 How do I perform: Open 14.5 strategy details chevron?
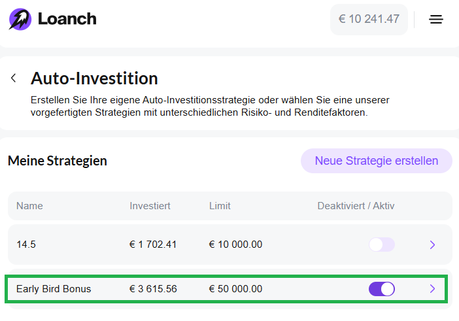(x=432, y=245)
